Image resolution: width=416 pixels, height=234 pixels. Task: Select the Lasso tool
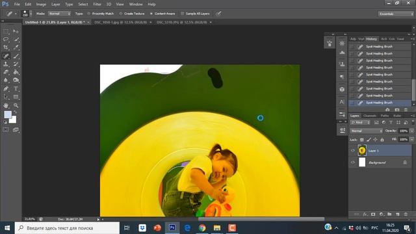coord(6,39)
